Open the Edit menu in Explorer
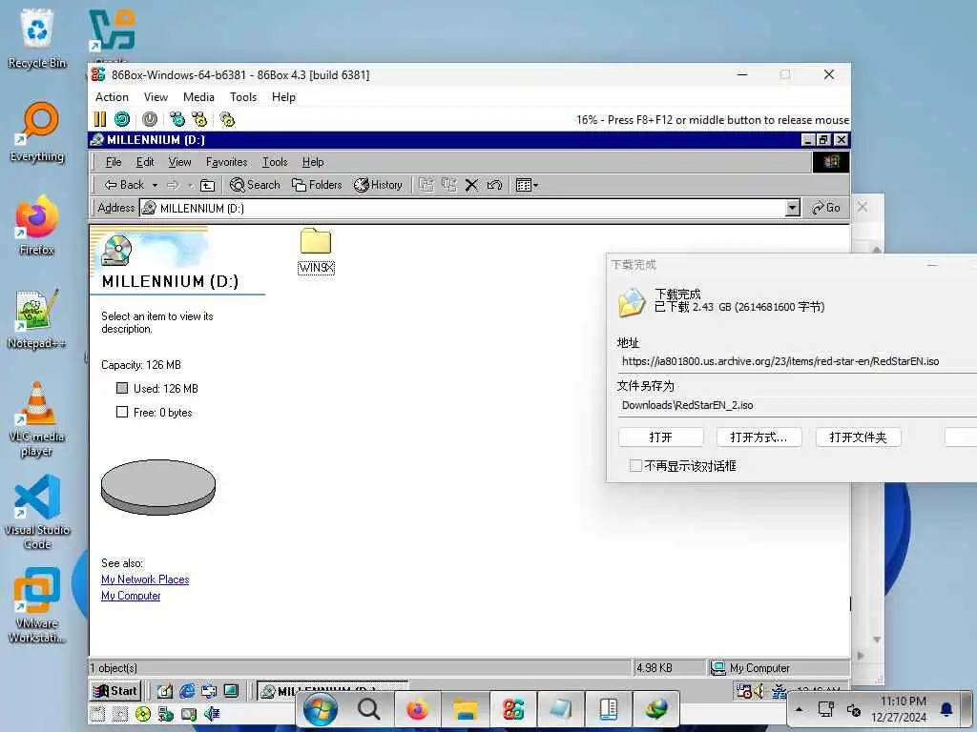The width and height of the screenshot is (977, 732). coord(145,162)
